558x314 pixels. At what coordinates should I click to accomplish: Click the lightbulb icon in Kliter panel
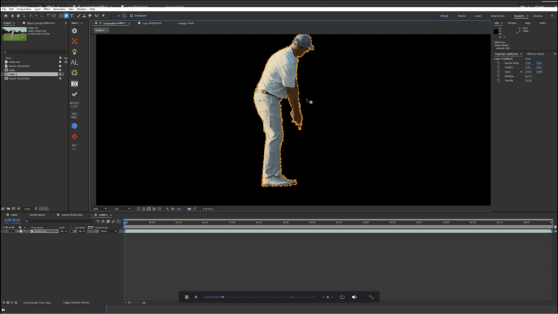click(75, 52)
